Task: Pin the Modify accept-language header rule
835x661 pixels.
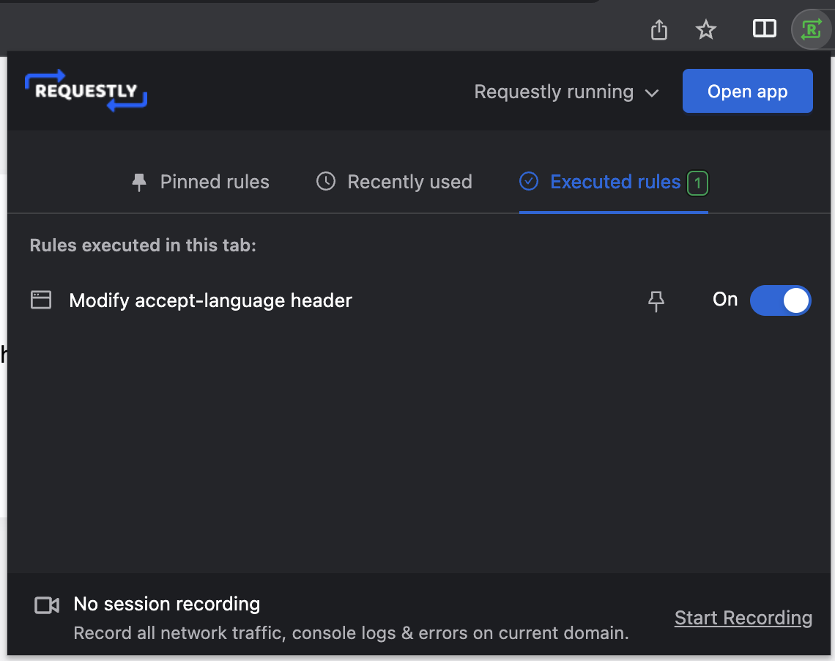Action: coord(656,301)
